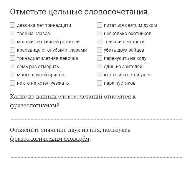Check the "один из зрителей" option
Image resolution: width=185 pixels, height=169 pixels.
point(99,66)
